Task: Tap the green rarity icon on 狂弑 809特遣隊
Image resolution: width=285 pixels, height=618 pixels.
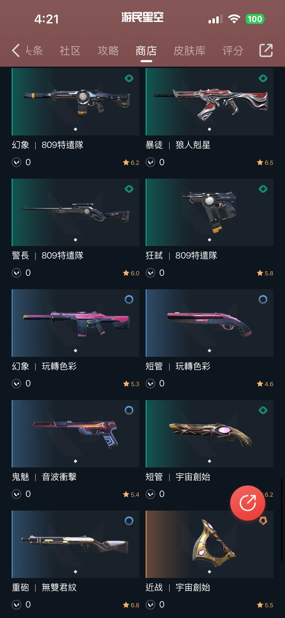Action: (x=263, y=189)
